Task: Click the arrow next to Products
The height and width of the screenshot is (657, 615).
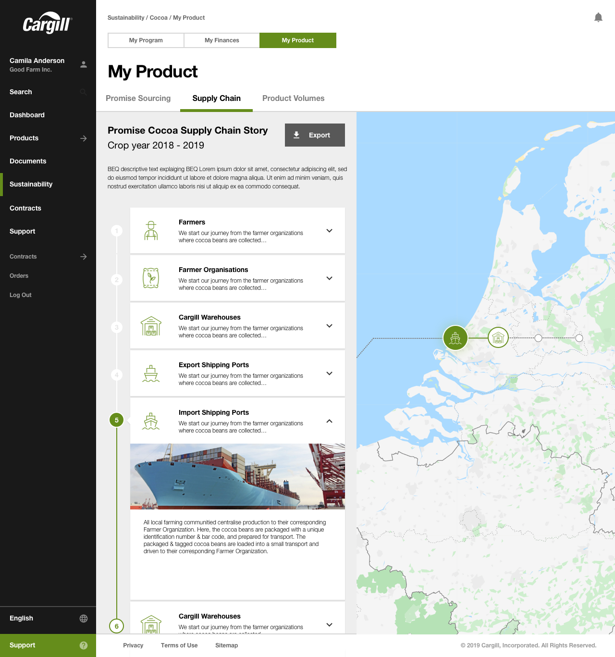Action: point(84,138)
